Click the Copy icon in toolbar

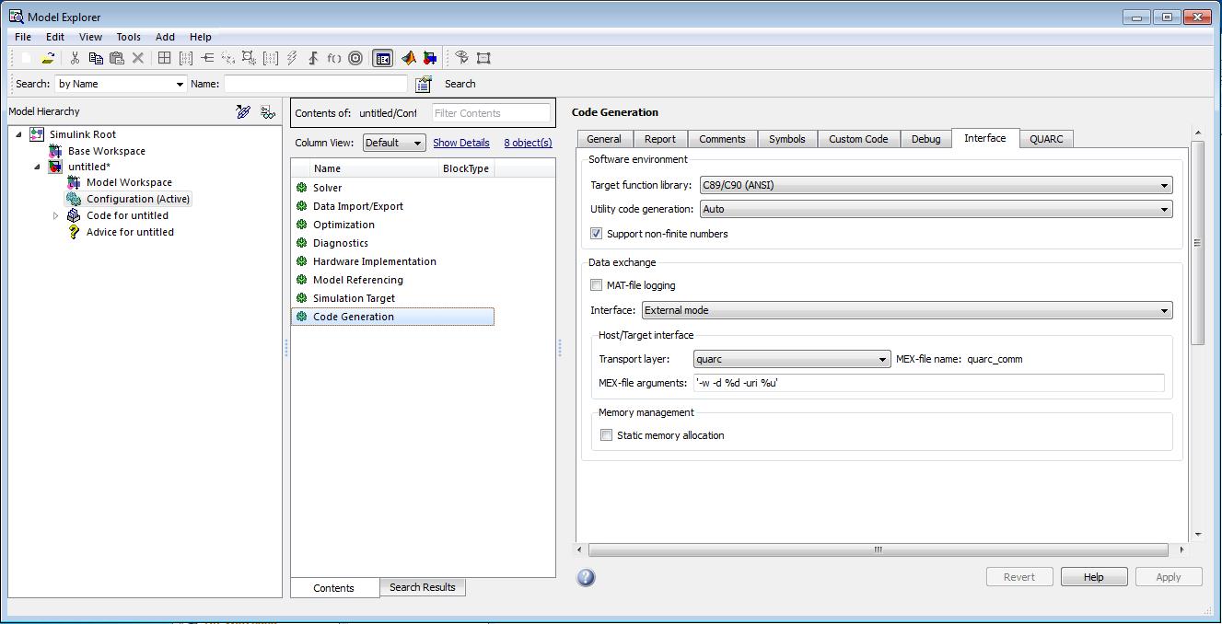point(96,58)
